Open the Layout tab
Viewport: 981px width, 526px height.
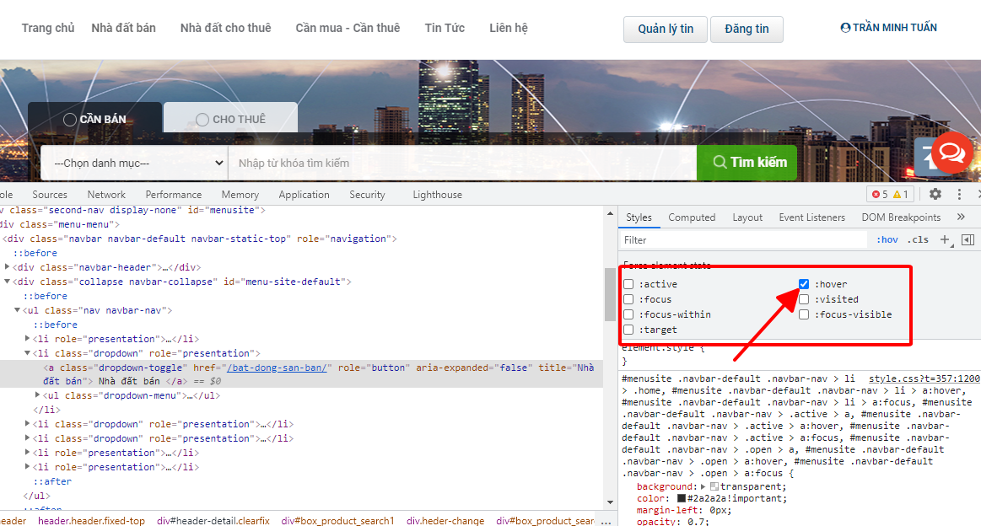pos(747,217)
